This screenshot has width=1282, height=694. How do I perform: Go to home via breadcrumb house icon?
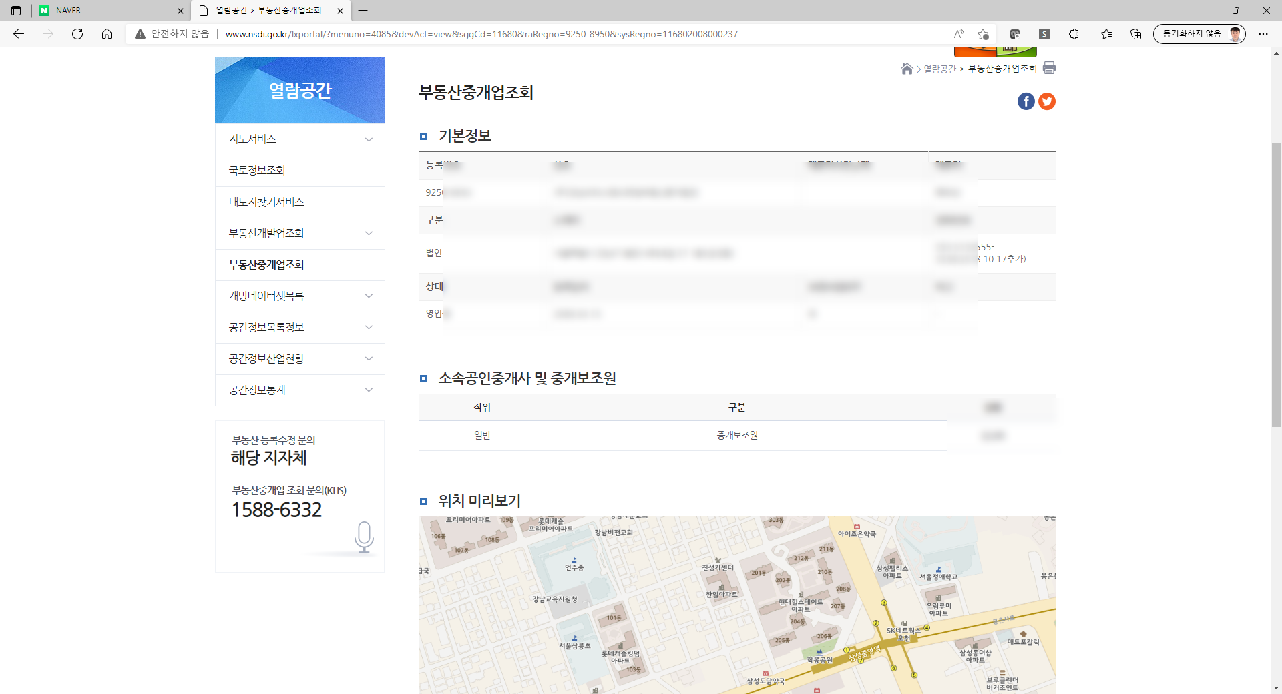[x=907, y=69]
